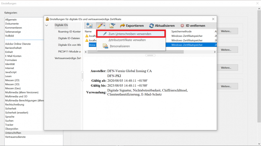Image resolution: width=261 pixels, height=146 pixels.
Task: Choose Zum Unterschreiben verwenden
Action: [130, 34]
